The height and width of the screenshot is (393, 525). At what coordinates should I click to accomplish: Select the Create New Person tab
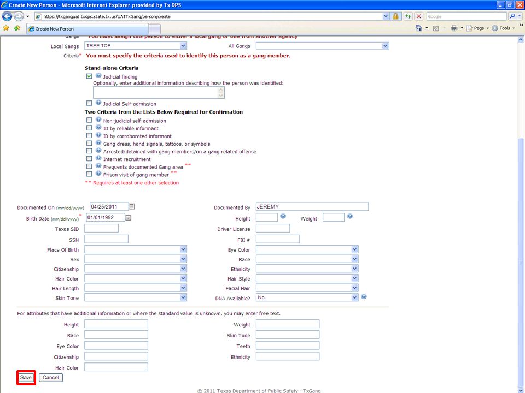(x=87, y=29)
